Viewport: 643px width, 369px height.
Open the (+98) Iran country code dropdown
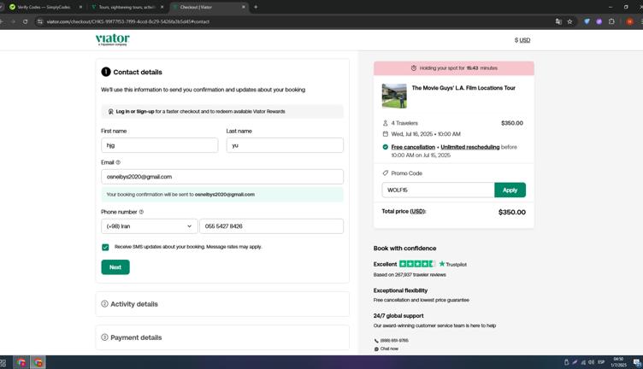(x=150, y=226)
